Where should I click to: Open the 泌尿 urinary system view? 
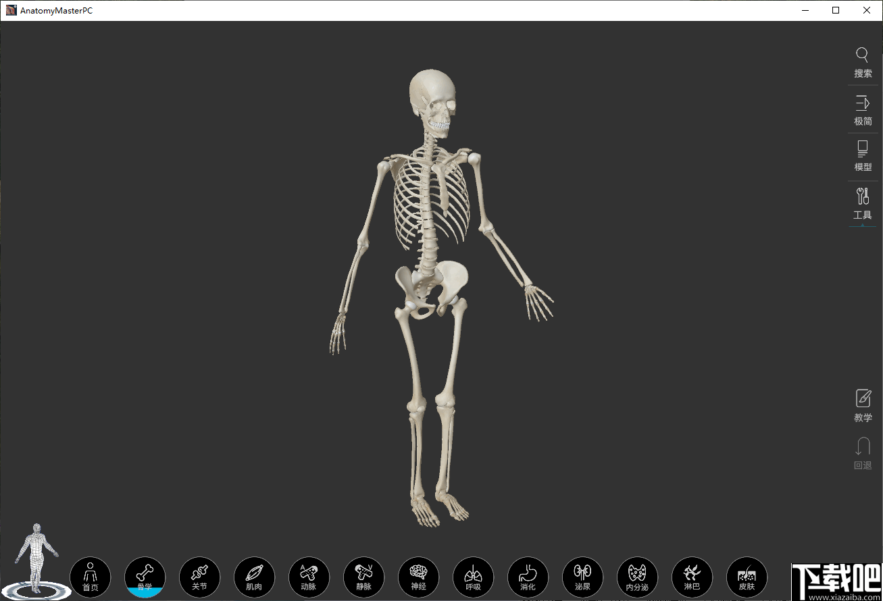[582, 577]
